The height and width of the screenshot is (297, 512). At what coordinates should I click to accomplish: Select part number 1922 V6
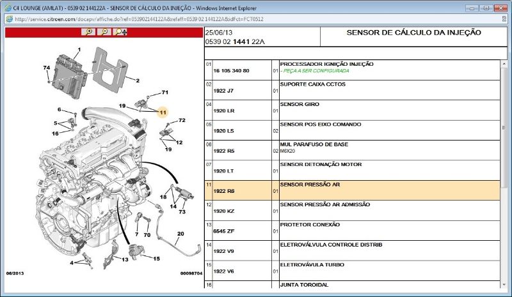click(x=223, y=271)
